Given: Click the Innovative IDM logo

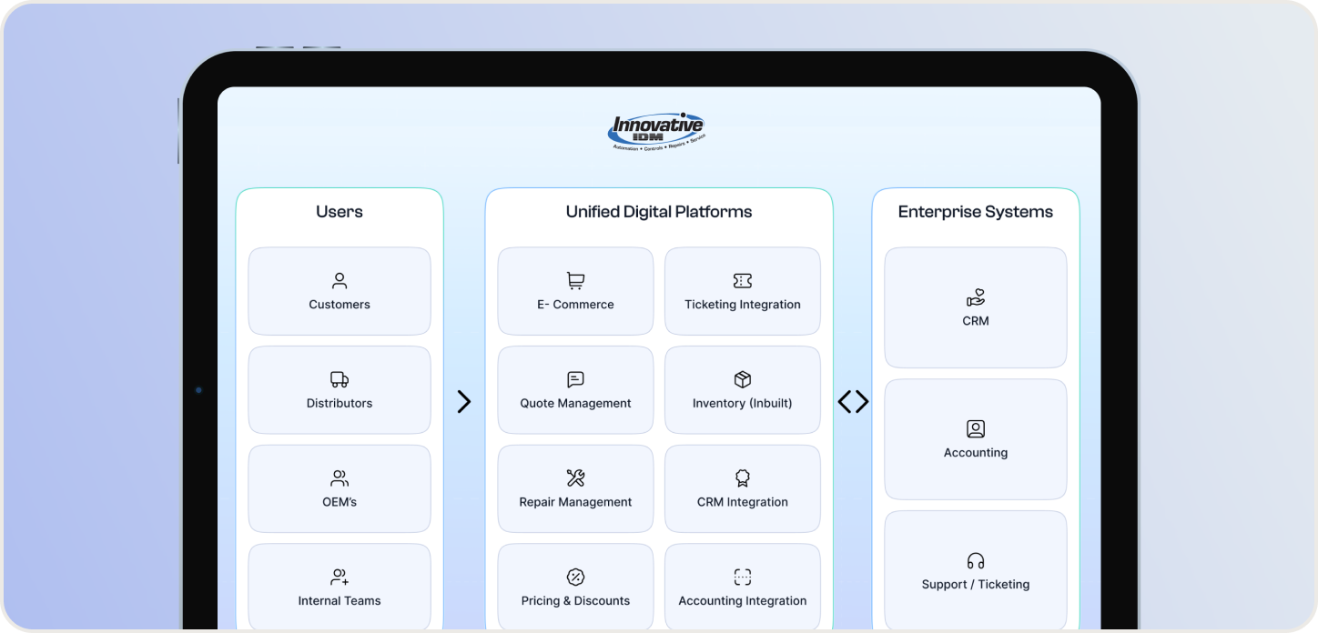Looking at the screenshot, I should coord(656,132).
